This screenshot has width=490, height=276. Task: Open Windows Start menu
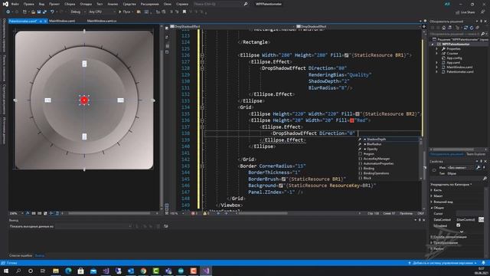[6, 271]
